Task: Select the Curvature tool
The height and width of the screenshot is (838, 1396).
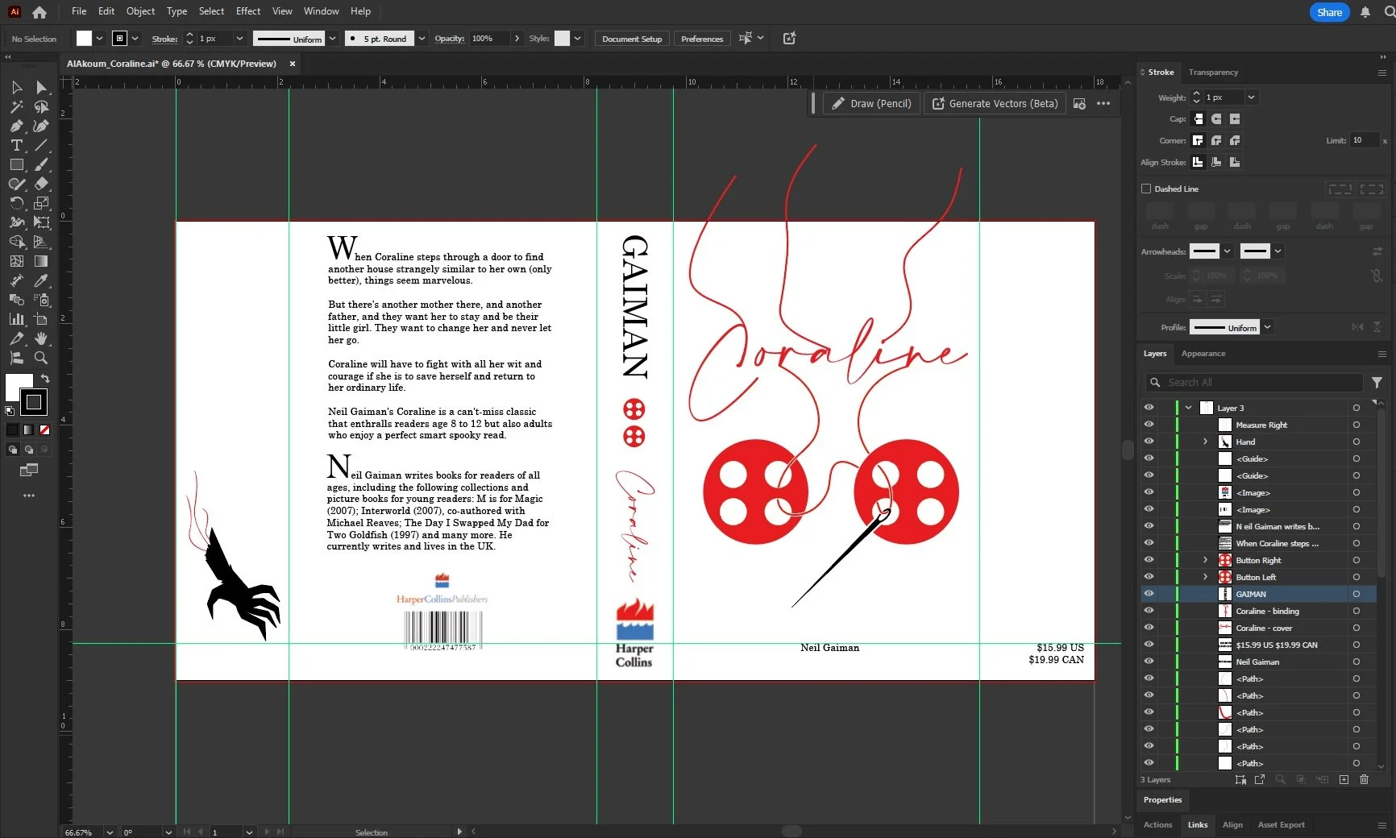Action: point(41,126)
